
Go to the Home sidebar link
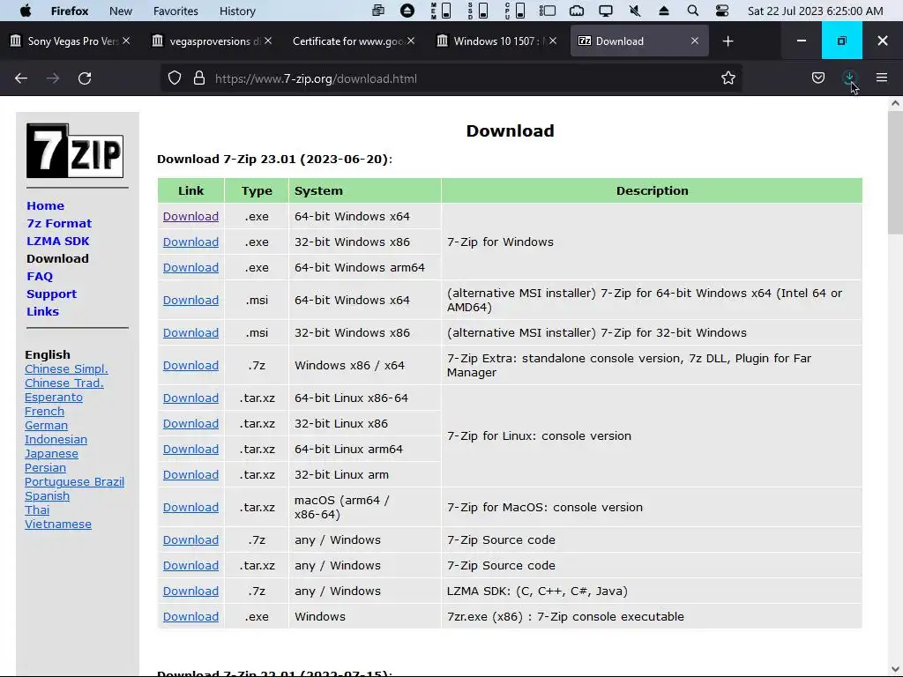[45, 205]
